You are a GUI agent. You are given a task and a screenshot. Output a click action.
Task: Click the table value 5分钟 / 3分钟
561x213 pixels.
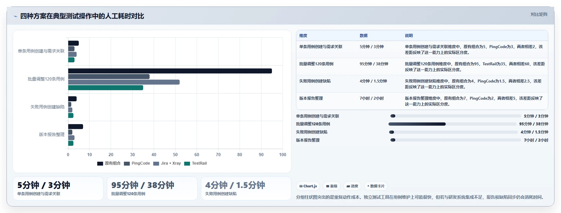tap(372, 47)
